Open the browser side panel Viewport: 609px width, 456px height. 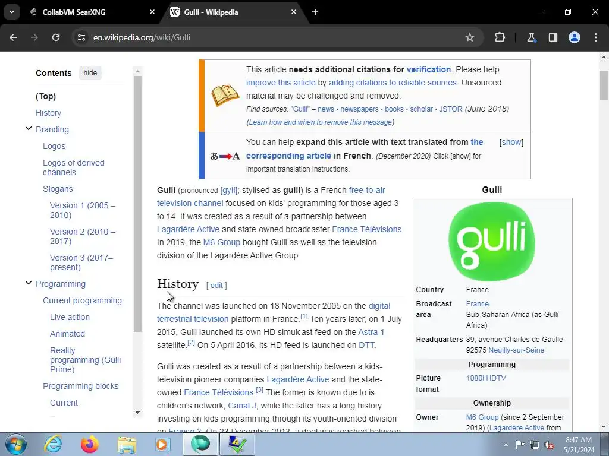553,37
